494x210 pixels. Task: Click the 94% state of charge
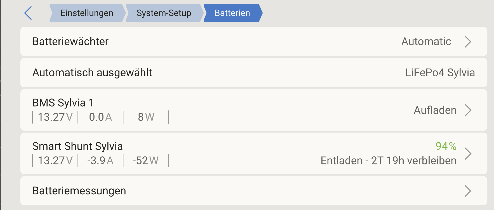(x=446, y=146)
